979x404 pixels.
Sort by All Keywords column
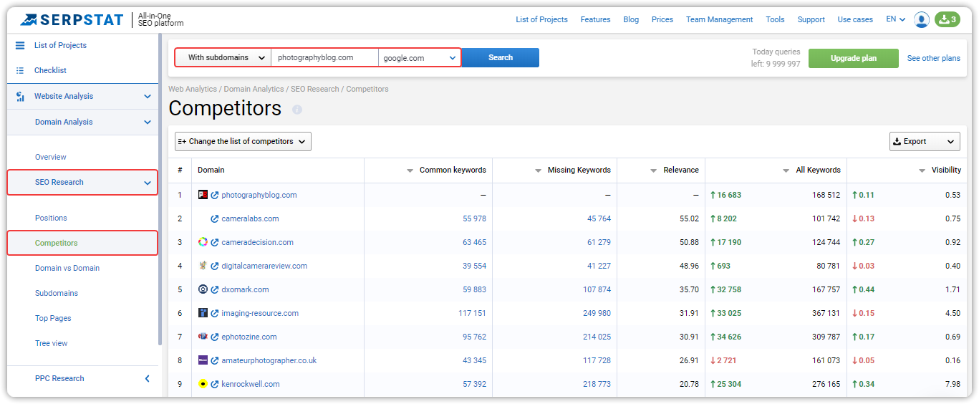(811, 170)
